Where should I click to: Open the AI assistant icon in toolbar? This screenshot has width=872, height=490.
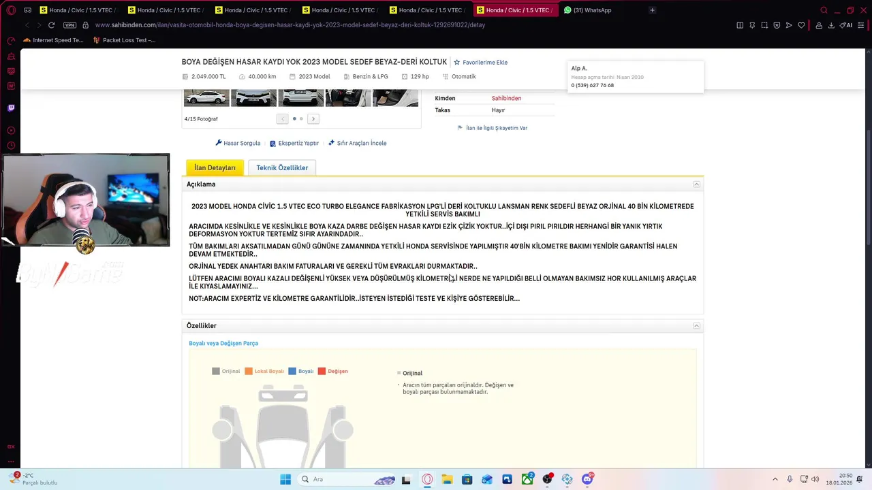pyautogui.click(x=846, y=25)
